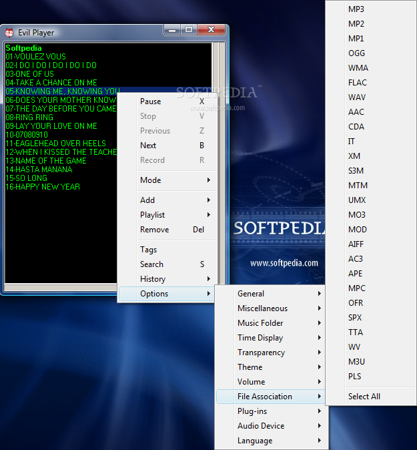This screenshot has width=417, height=450.
Task: Click the Evil Player app icon in title bar
Action: [9, 33]
